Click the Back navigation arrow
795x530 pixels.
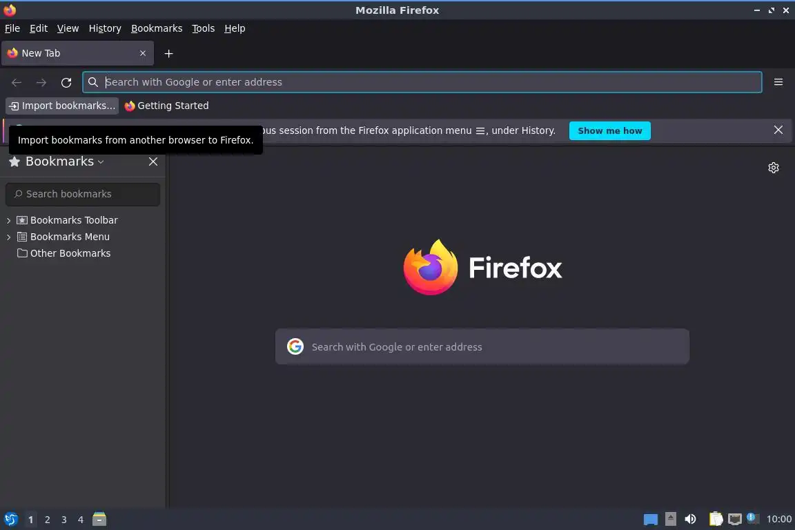pyautogui.click(x=17, y=82)
